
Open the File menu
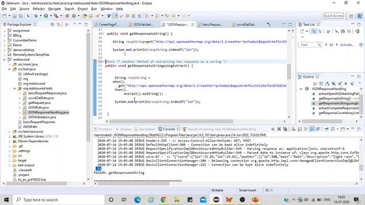(4, 9)
